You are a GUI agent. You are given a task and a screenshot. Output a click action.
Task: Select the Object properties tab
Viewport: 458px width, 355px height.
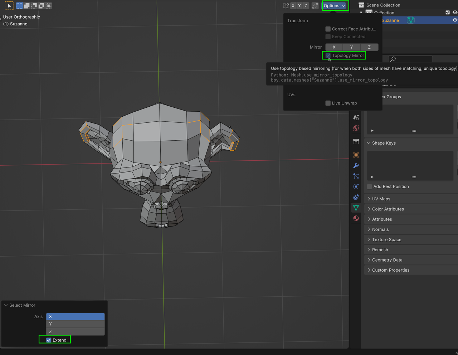(356, 155)
